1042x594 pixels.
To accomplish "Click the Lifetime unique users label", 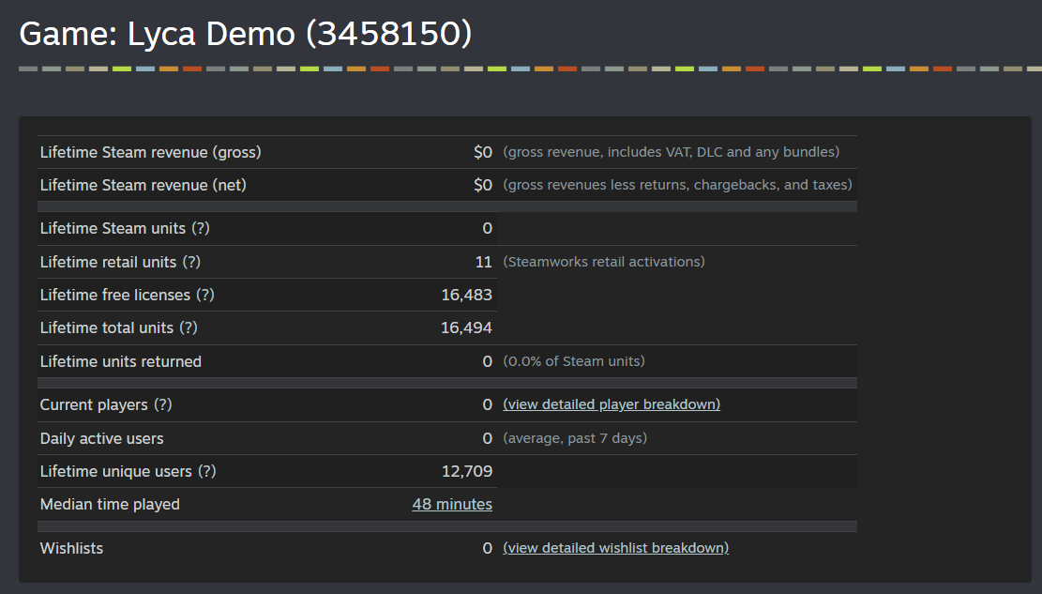I will point(116,471).
